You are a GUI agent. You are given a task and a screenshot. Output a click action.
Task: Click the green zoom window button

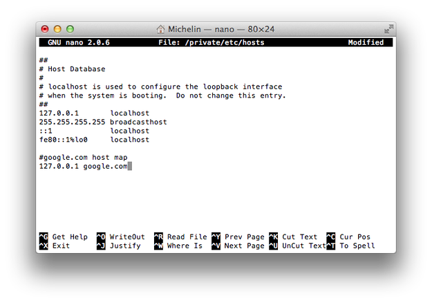tap(71, 29)
